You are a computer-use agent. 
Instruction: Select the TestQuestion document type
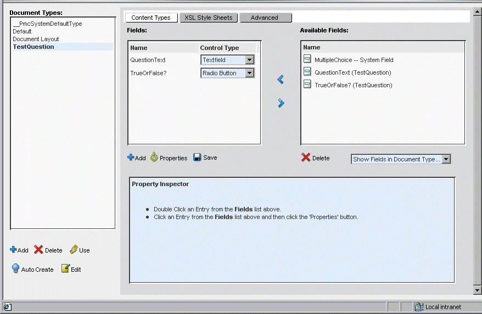pyautogui.click(x=63, y=47)
